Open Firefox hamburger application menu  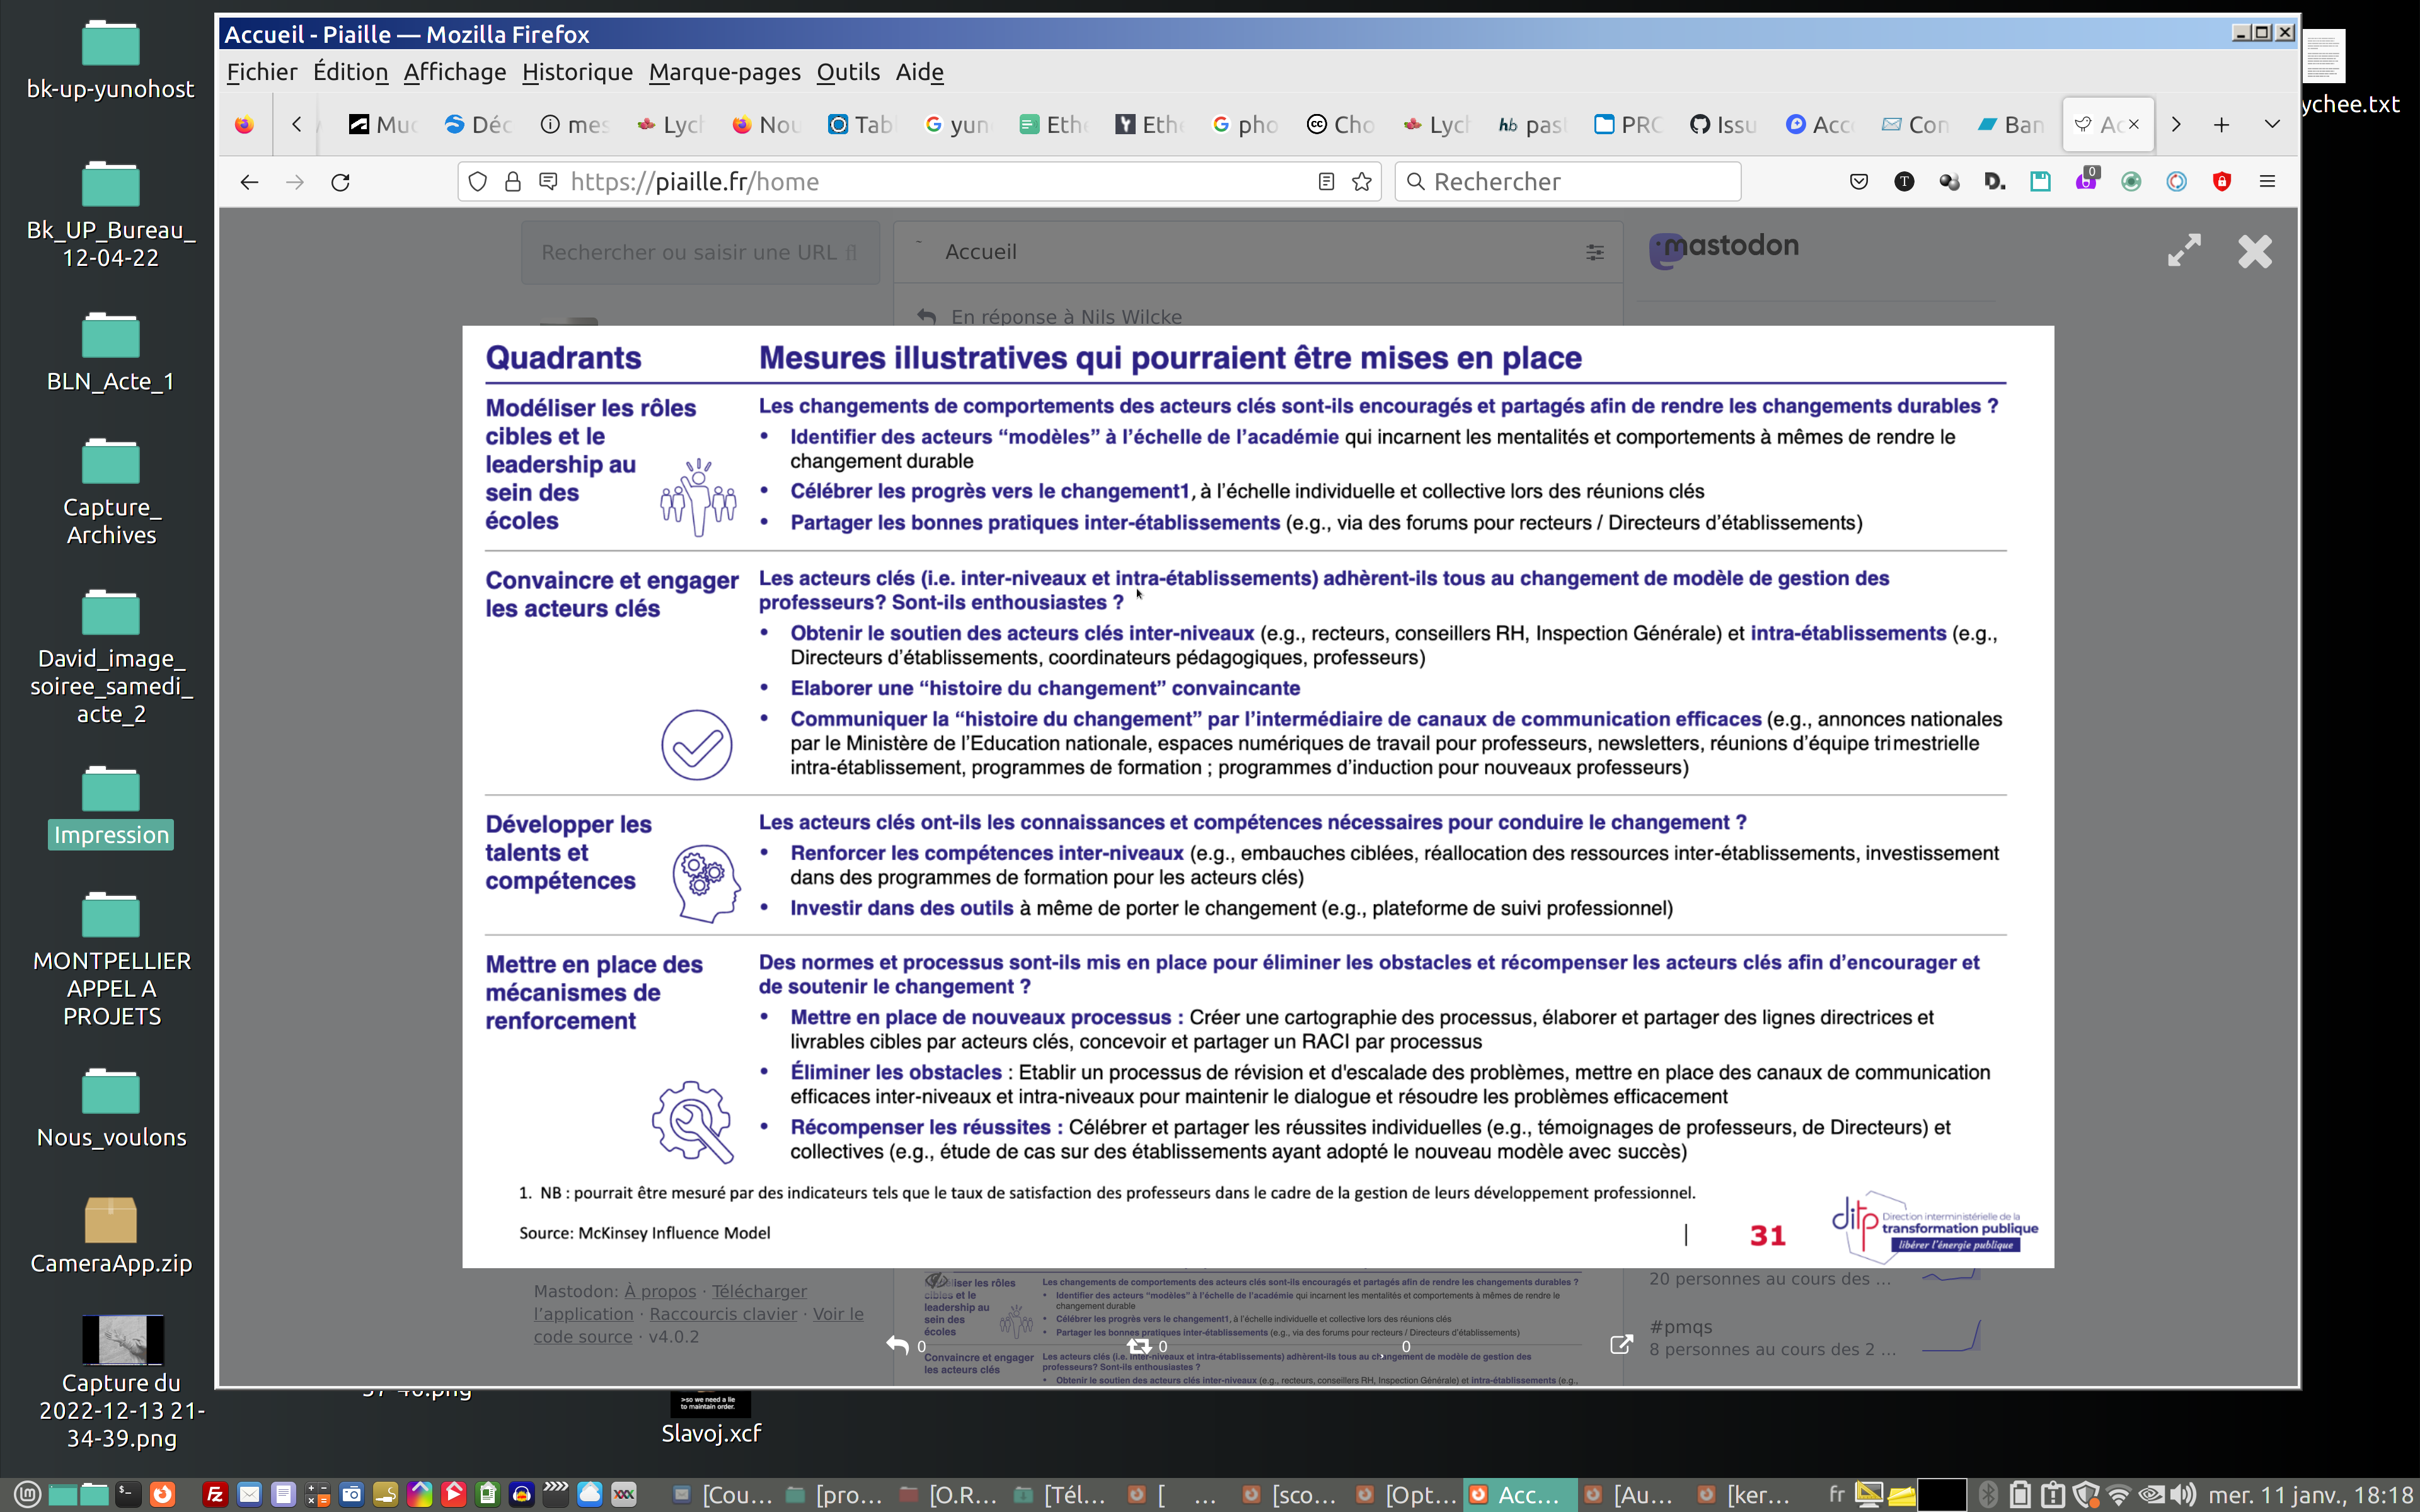(x=2267, y=182)
